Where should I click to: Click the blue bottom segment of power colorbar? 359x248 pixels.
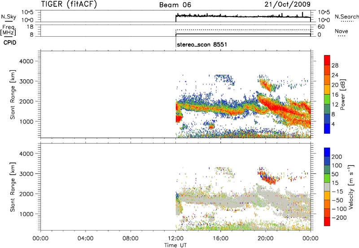coord(327,128)
